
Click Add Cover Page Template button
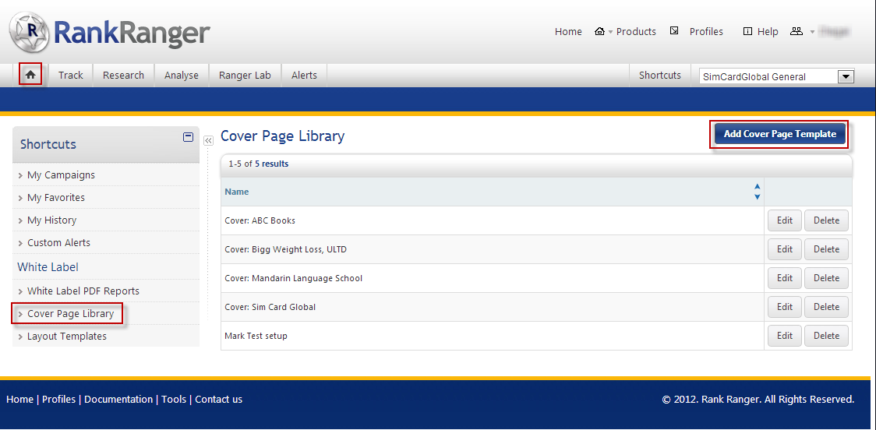779,134
